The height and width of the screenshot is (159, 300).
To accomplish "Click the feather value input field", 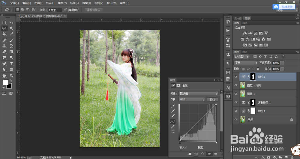I will point(55,10).
